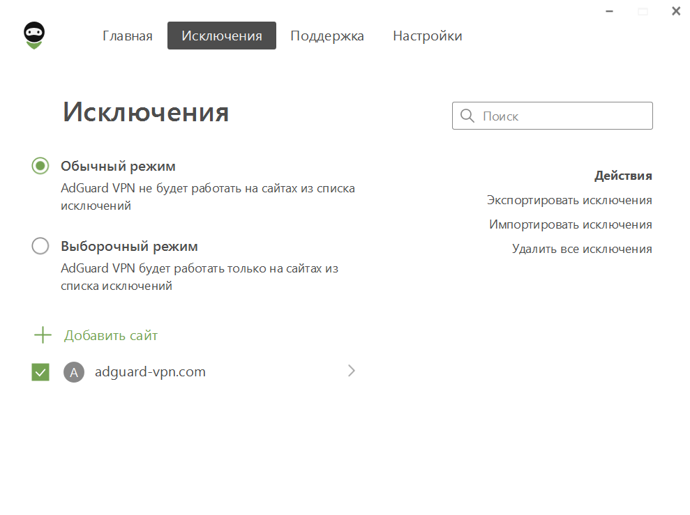Screen dimensions: 690x515
Task: Open the Главная tab
Action: (128, 36)
